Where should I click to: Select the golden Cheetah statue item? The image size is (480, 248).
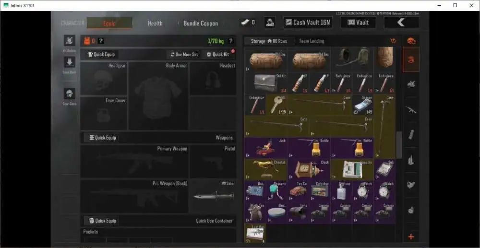coord(266,169)
